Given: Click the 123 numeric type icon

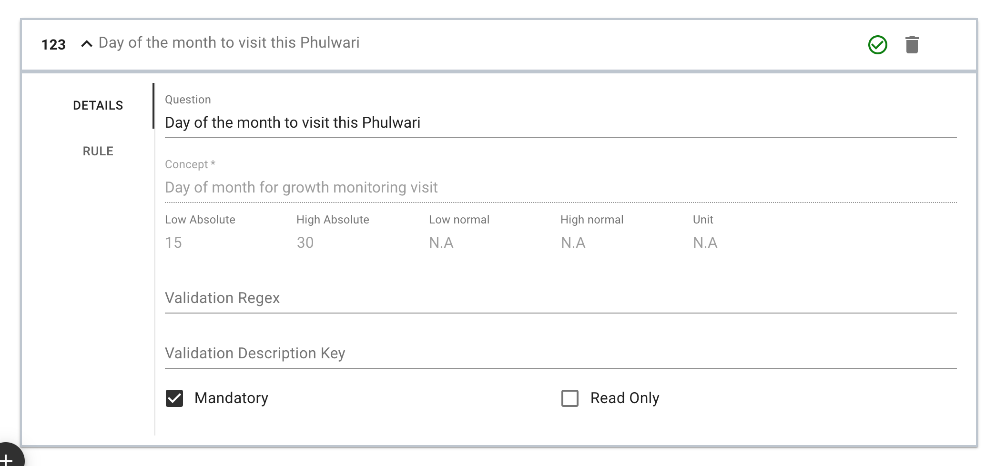Looking at the screenshot, I should 53,45.
